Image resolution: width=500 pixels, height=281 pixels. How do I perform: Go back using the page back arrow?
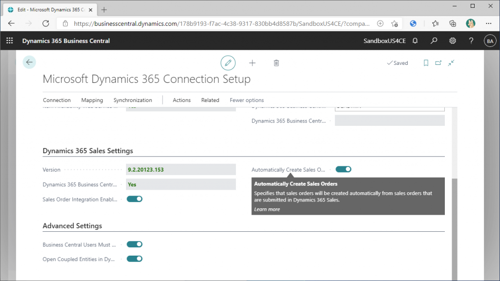[x=29, y=62]
